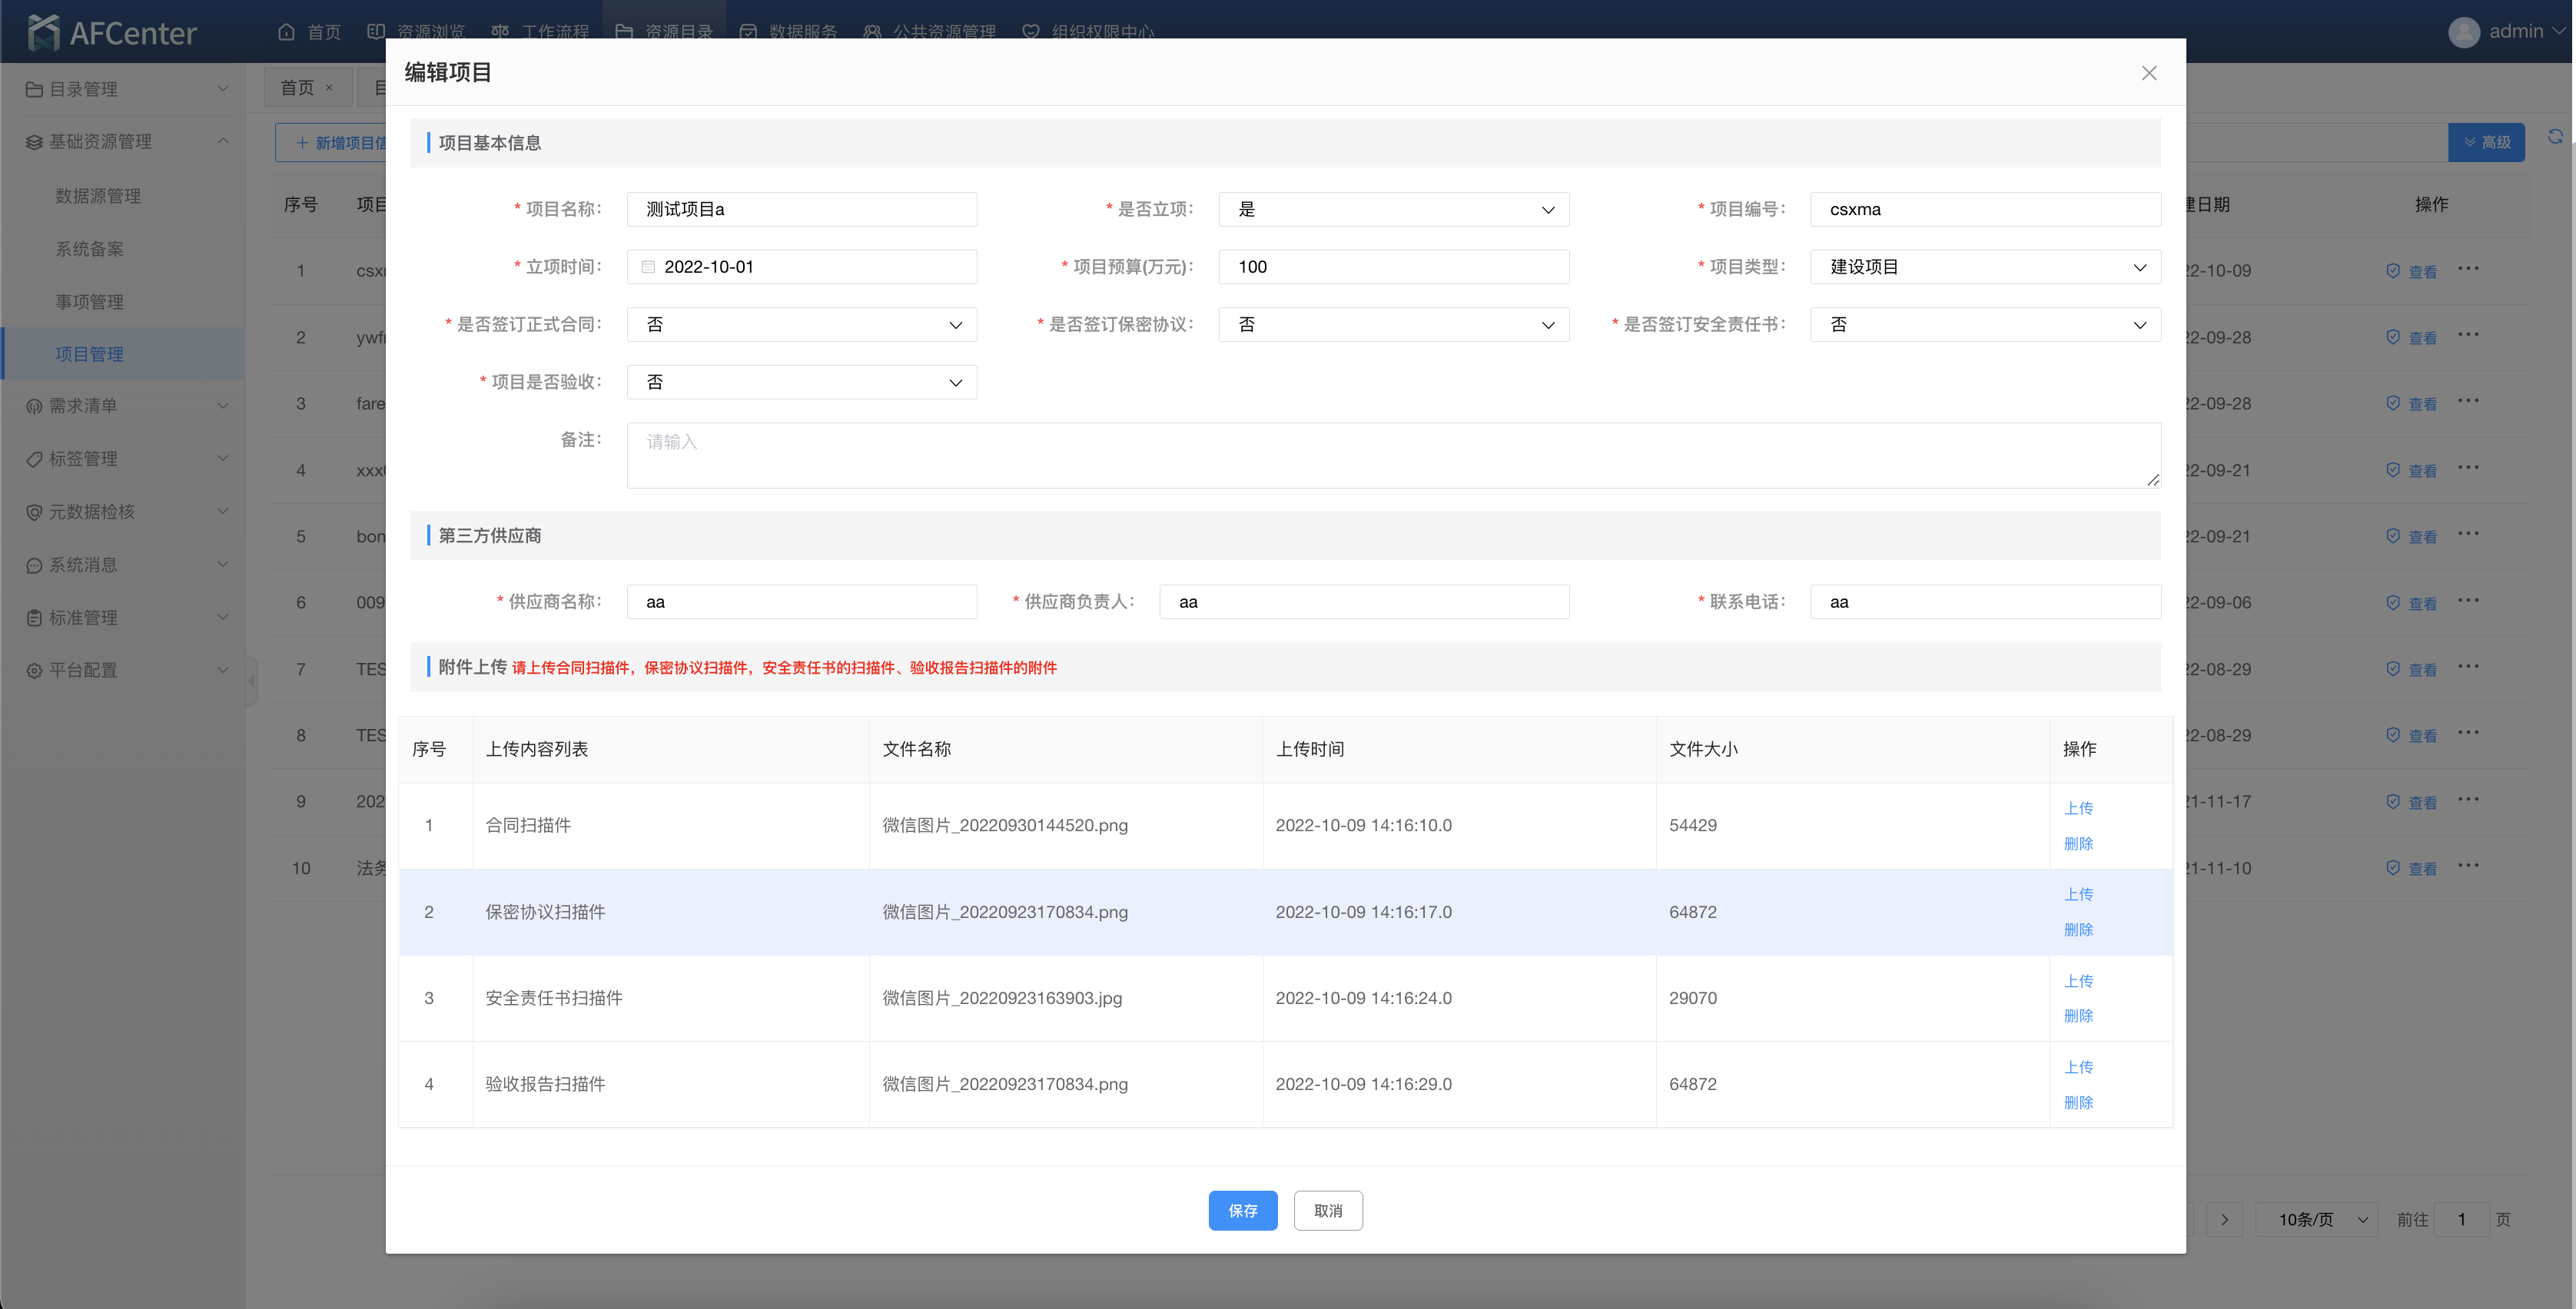Click the next page arrow in pagination
Image resolution: width=2576 pixels, height=1309 pixels.
click(x=2224, y=1219)
